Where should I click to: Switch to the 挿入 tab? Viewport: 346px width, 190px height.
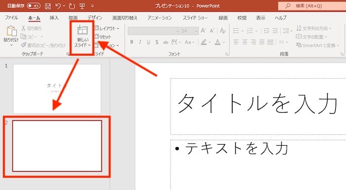pyautogui.click(x=54, y=18)
